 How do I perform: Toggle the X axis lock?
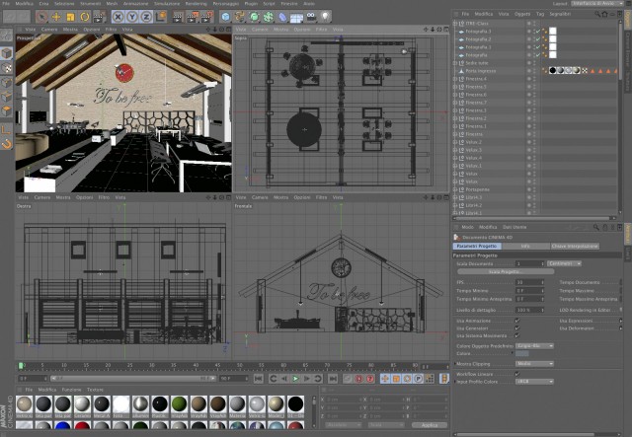point(118,17)
